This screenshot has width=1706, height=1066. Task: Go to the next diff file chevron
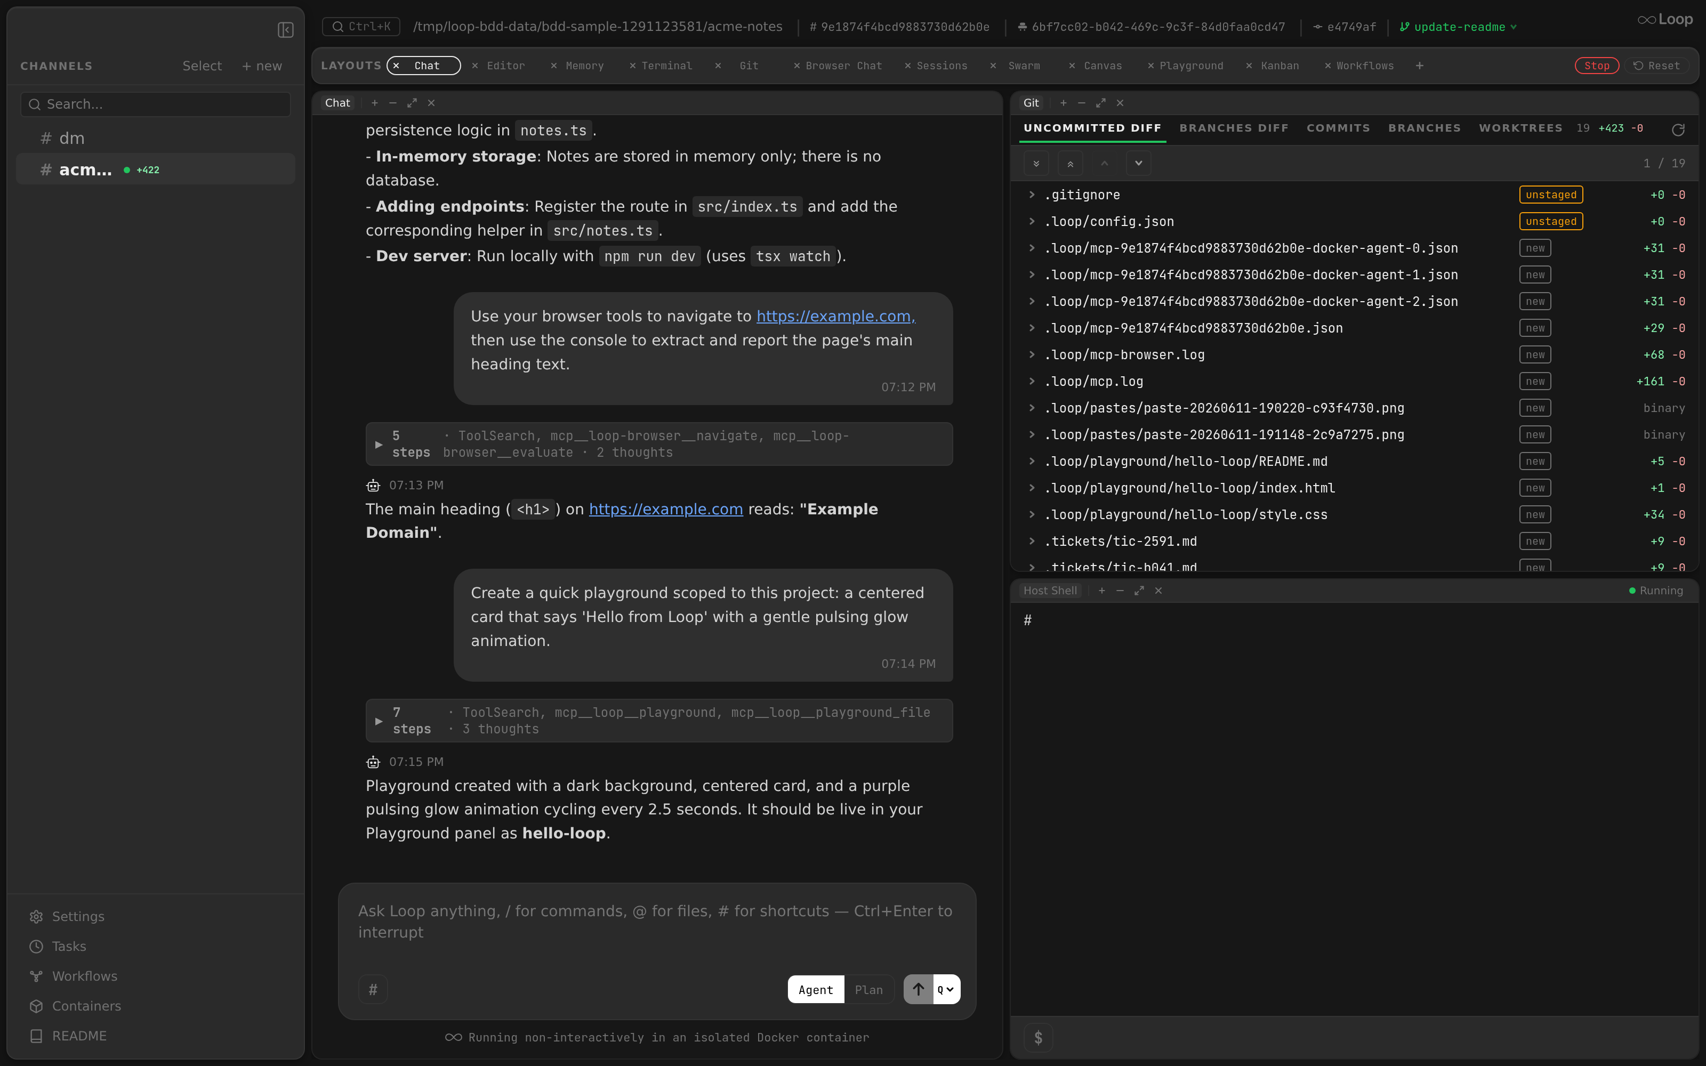pyautogui.click(x=1139, y=164)
